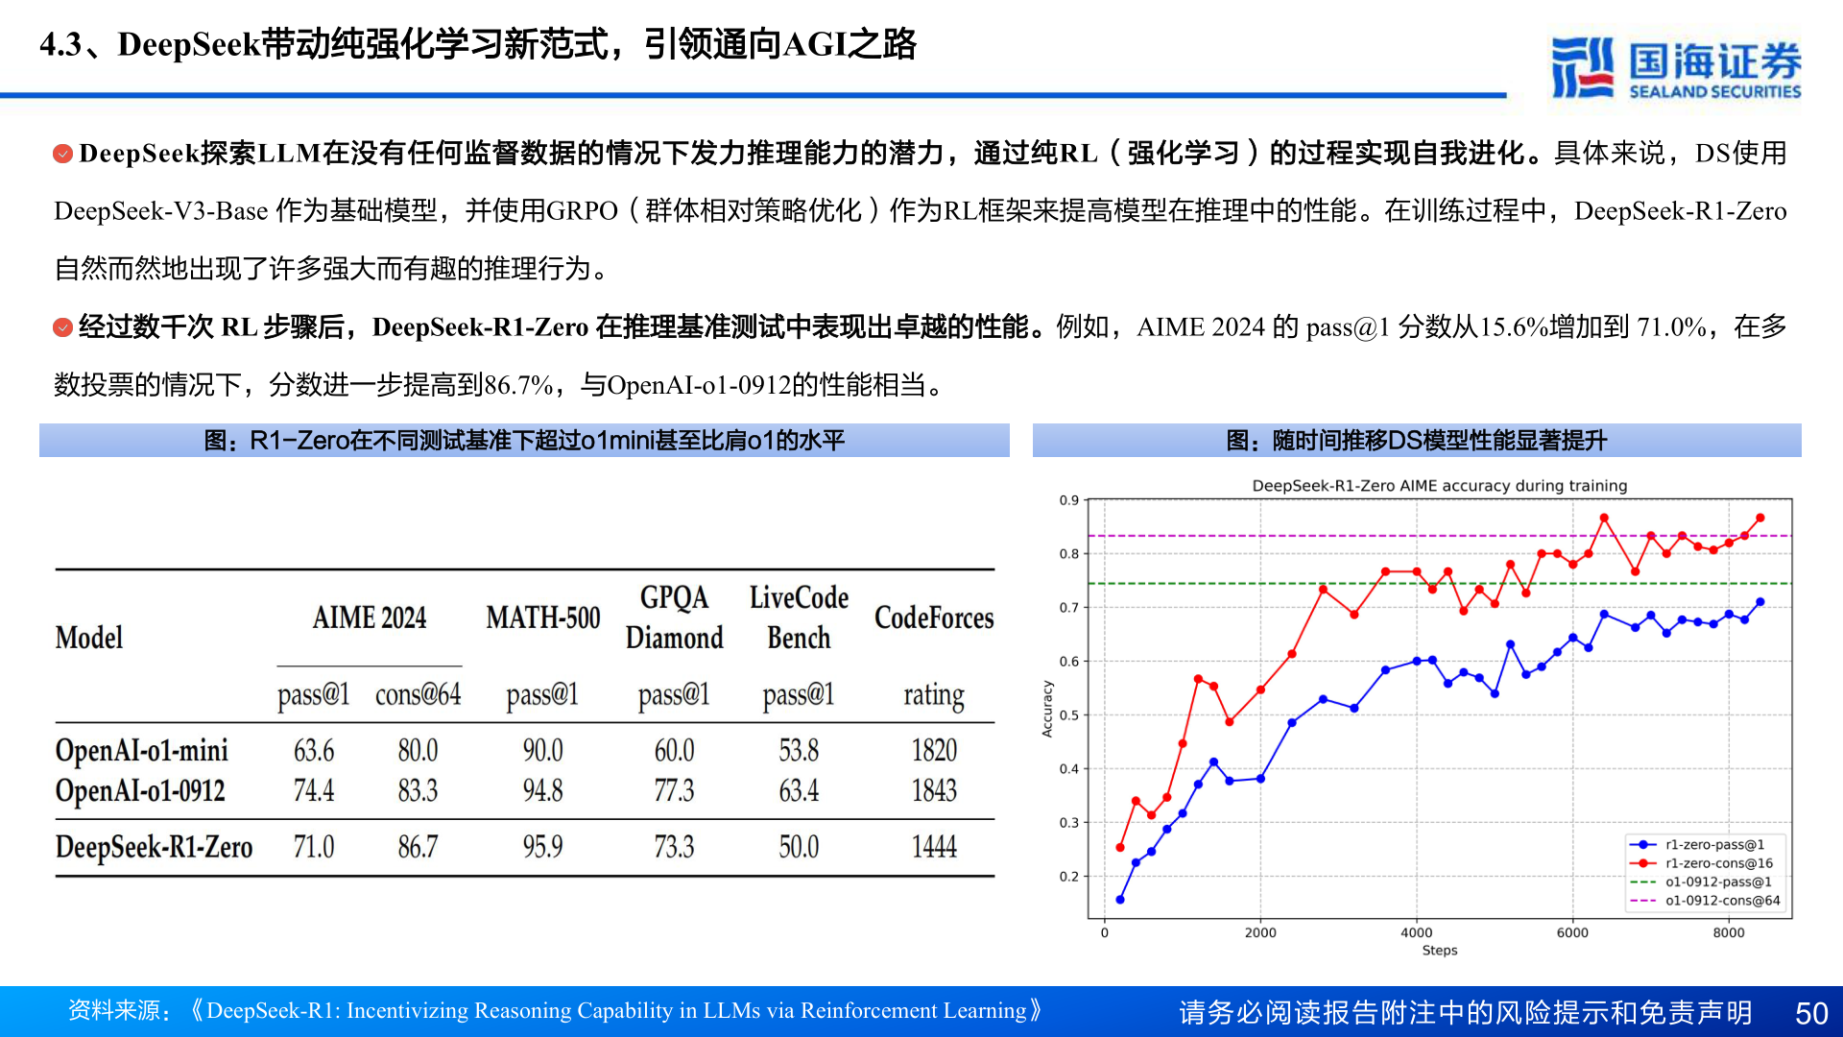Image resolution: width=1843 pixels, height=1037 pixels.
Task: Click the second red bullet icon before 经过数千次
Action: [63, 327]
